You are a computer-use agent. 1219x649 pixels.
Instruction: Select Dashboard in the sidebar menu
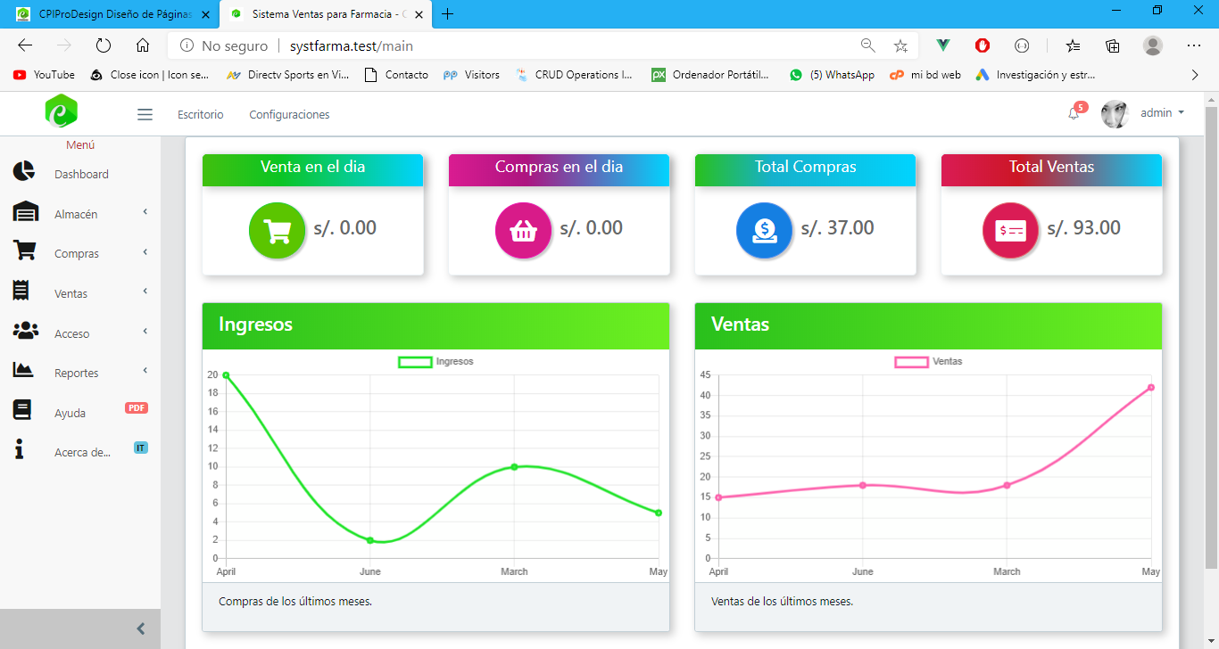coord(80,174)
